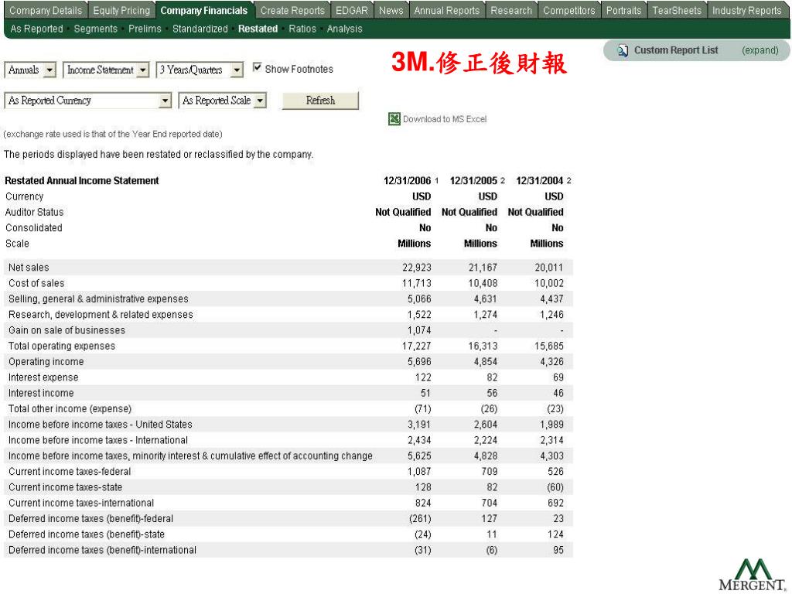Select the Standardized sub-menu
This screenshot has width=792, height=594.
point(200,29)
